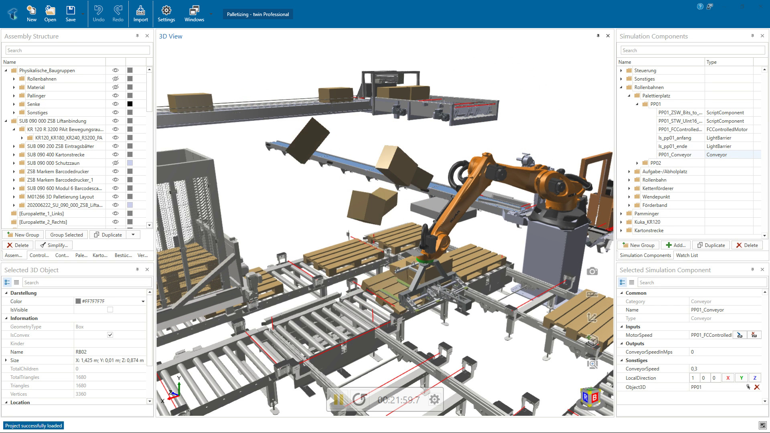Toggle visibility of Rollenbahnen group
770x433 pixels.
point(115,79)
